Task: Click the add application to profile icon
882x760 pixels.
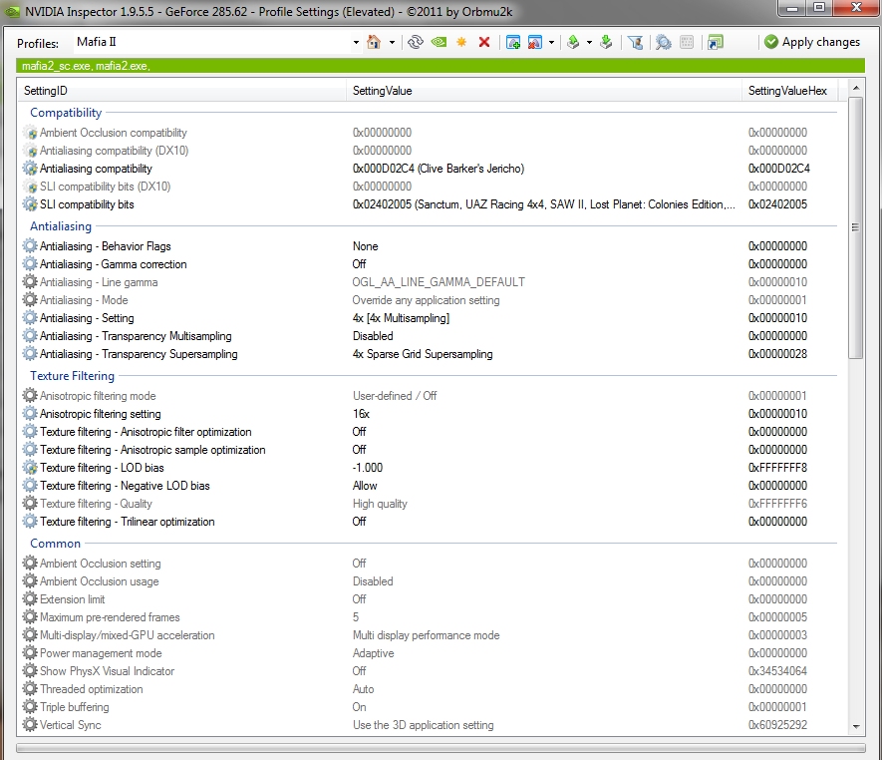Action: click(513, 42)
